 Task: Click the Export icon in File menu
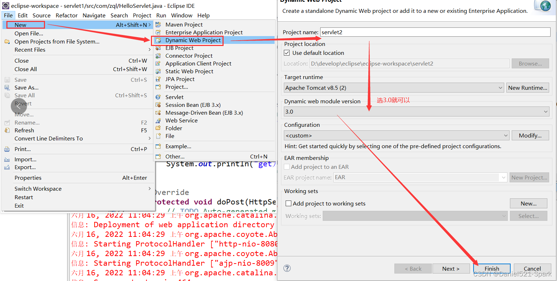click(7, 167)
